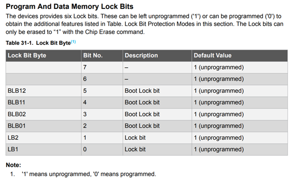
Task: Select the BLB11 table cell
Action: (43, 102)
